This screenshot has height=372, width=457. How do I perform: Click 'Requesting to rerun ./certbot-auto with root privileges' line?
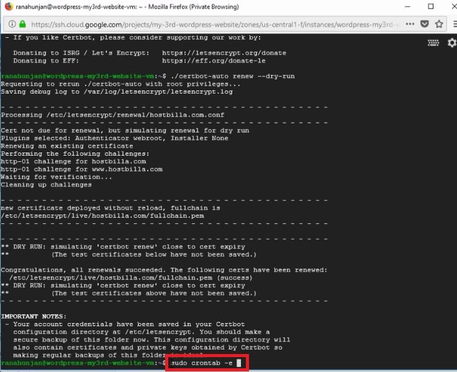coord(120,84)
